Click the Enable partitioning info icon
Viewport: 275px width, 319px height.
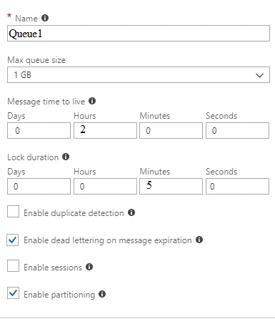(102, 294)
